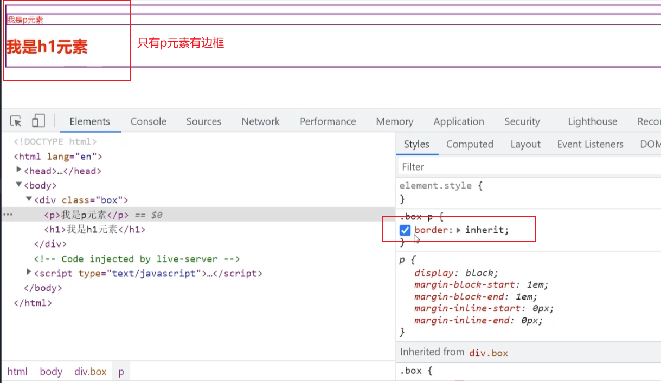
Task: Click the body breadcrumb
Action: click(51, 372)
